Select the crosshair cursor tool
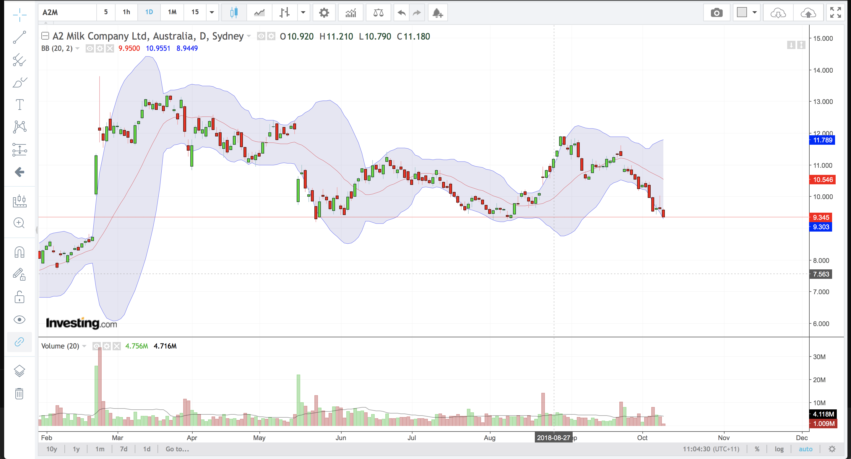The height and width of the screenshot is (459, 851). (x=20, y=15)
